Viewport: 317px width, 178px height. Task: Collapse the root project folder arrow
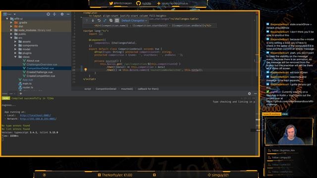pyautogui.click(x=7, y=19)
